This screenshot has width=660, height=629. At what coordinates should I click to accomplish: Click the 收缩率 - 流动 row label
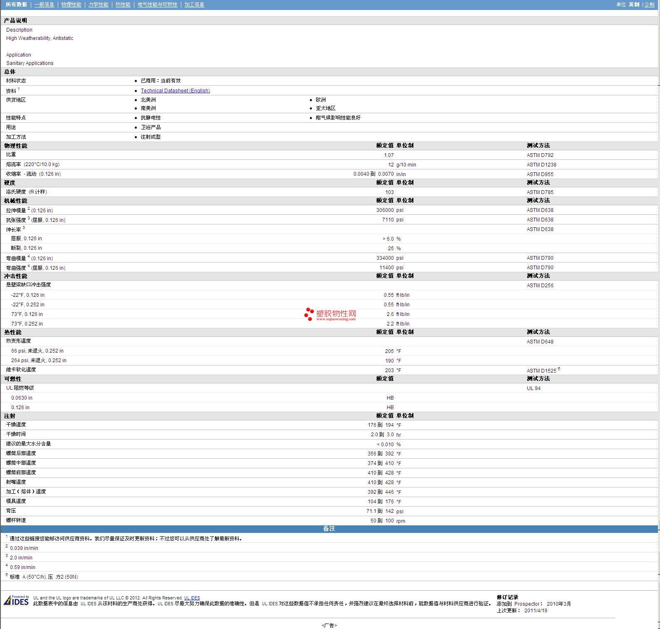point(33,174)
